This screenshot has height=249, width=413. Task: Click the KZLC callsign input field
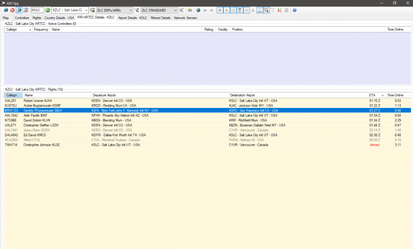(37, 10)
